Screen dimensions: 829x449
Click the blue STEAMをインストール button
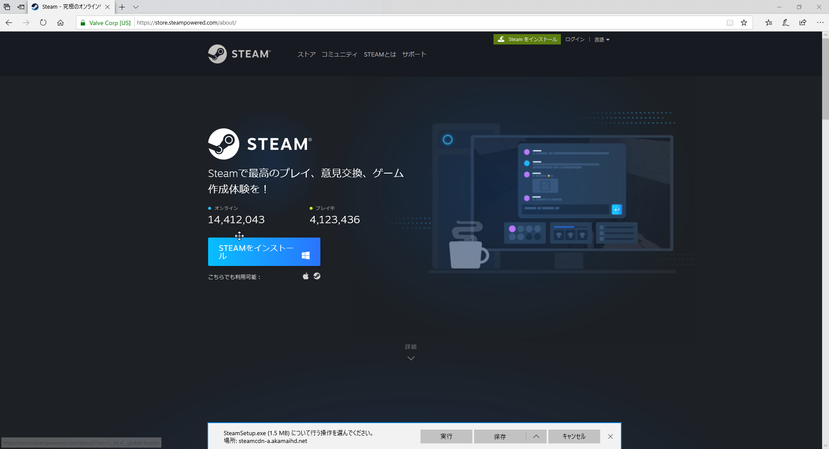pos(264,252)
